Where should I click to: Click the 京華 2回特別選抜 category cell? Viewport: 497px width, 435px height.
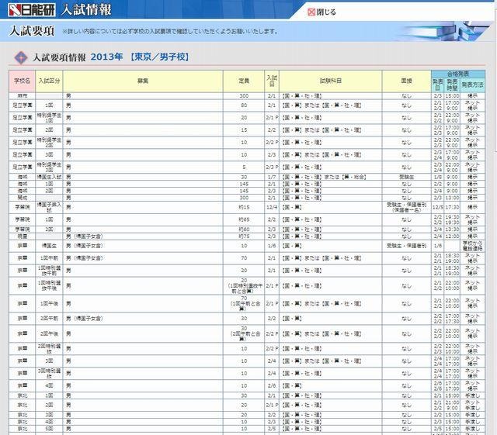coord(49,349)
